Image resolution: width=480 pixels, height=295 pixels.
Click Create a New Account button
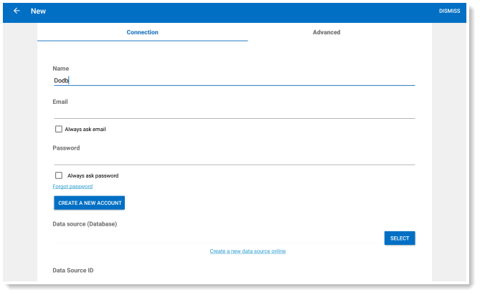point(90,203)
